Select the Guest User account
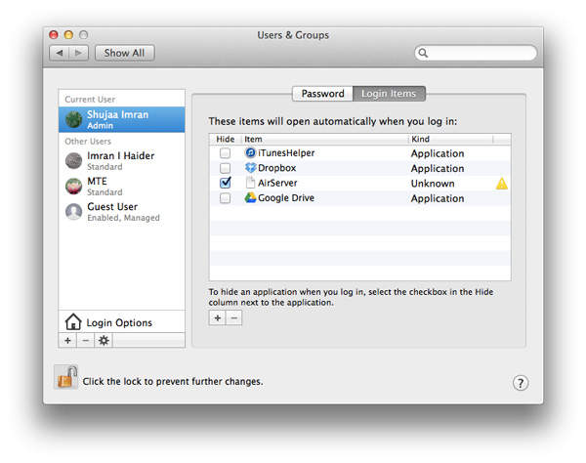The width and height of the screenshot is (586, 463). tap(121, 212)
